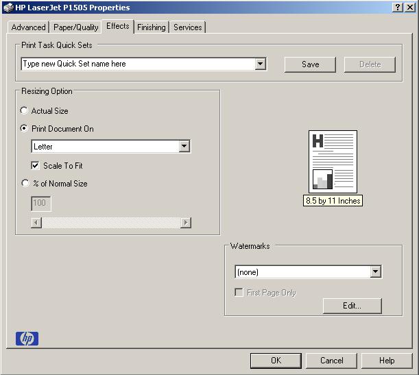Screen dimensions: 419x375
Task: Click the percent scale slider track
Action: (x=111, y=222)
